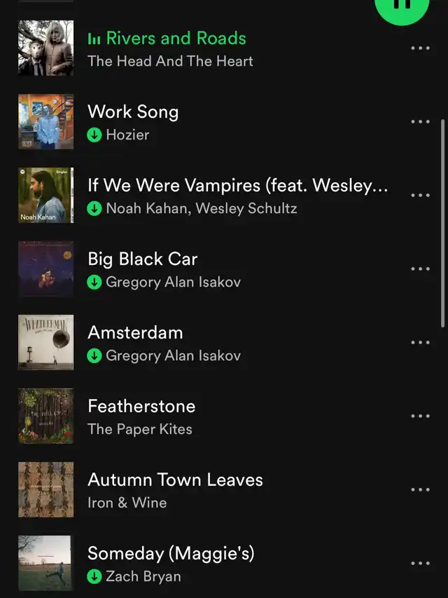The image size is (448, 598).
Task: Click the playlist vertical scrollbar
Action: click(x=442, y=223)
